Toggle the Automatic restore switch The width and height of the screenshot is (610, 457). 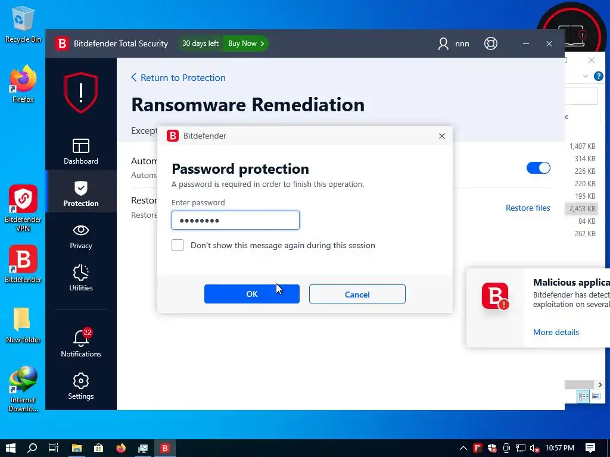[x=538, y=168]
